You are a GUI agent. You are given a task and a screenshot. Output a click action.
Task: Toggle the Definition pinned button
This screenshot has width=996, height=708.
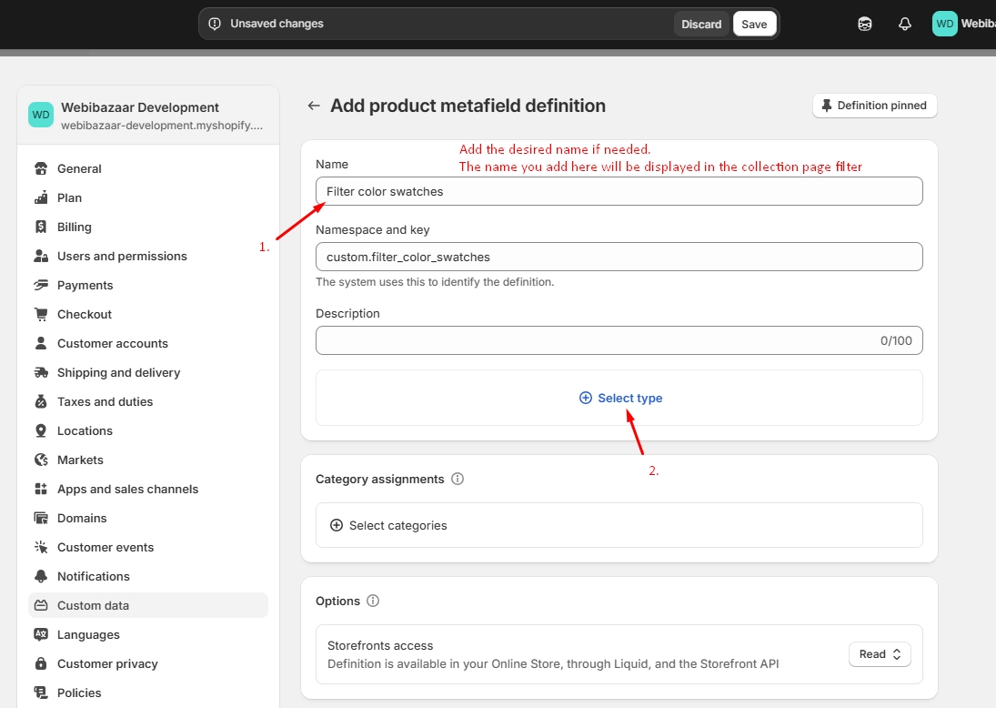coord(874,106)
